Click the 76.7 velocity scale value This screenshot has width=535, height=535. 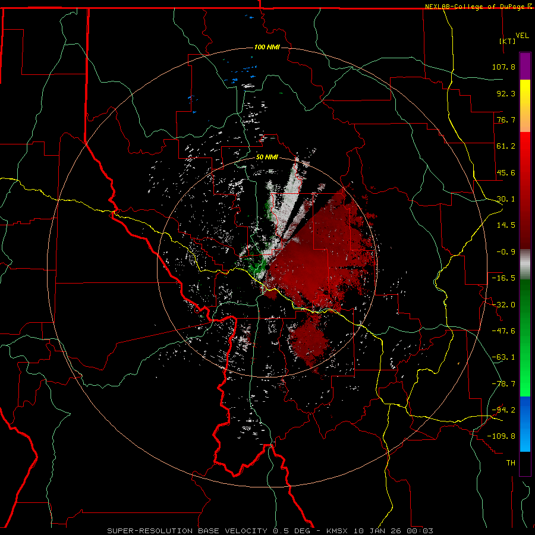pos(506,119)
